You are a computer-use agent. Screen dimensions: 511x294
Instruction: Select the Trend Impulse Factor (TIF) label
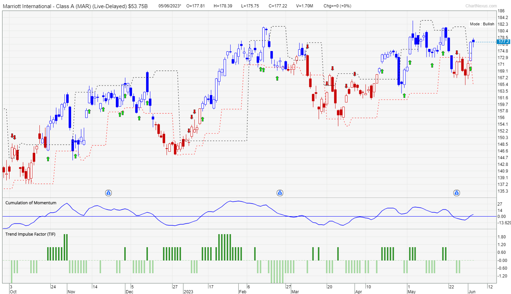[x=30, y=234]
